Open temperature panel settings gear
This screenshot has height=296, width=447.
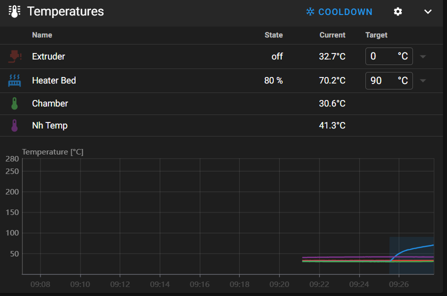click(x=398, y=11)
